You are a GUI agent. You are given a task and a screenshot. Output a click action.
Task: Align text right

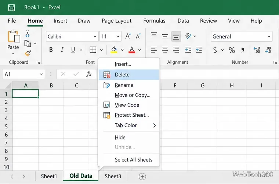(x=176, y=50)
